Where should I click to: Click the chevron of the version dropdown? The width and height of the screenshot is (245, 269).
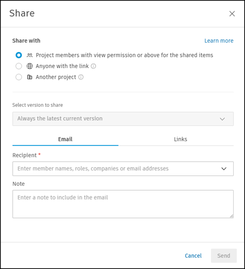coord(222,119)
